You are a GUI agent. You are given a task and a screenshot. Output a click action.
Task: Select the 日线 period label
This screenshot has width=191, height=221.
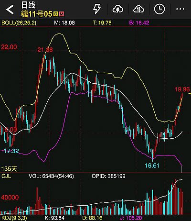pos(28,5)
